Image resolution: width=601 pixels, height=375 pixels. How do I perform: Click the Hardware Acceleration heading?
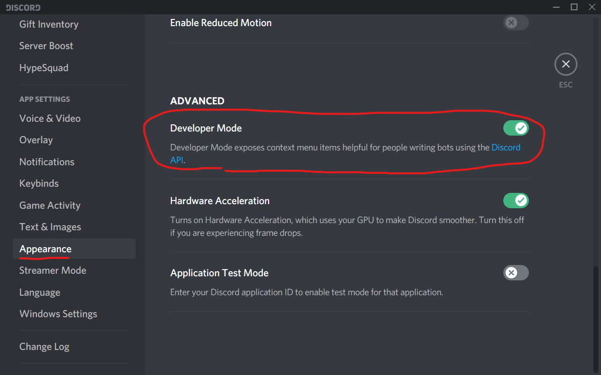(x=219, y=201)
